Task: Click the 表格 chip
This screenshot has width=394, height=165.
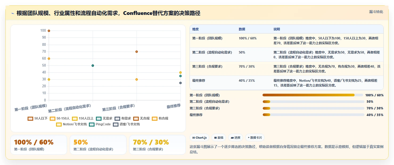Action: click(219, 138)
